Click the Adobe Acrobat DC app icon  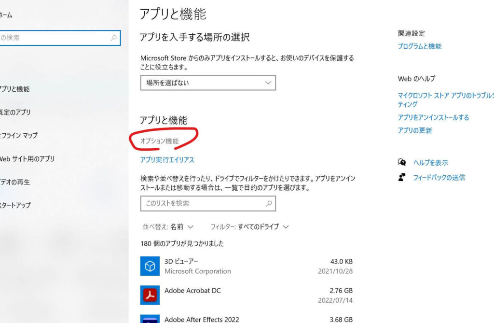click(x=150, y=295)
